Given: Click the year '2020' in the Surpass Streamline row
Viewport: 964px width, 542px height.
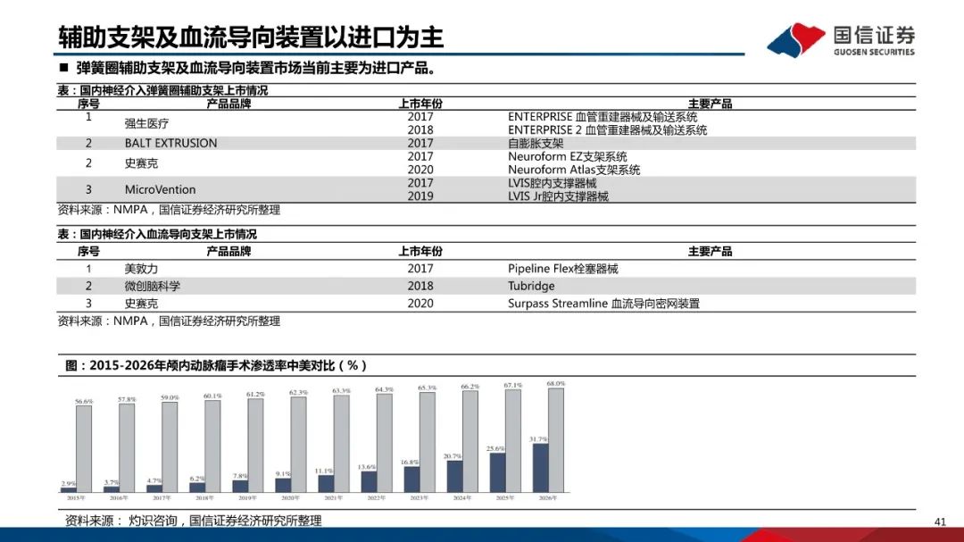Looking at the screenshot, I should (420, 304).
